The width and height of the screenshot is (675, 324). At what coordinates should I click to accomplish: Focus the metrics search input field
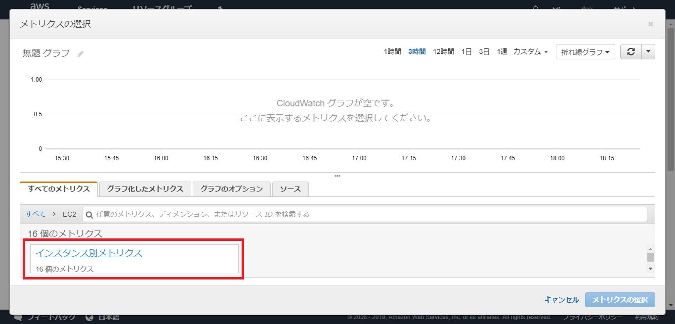coord(366,214)
